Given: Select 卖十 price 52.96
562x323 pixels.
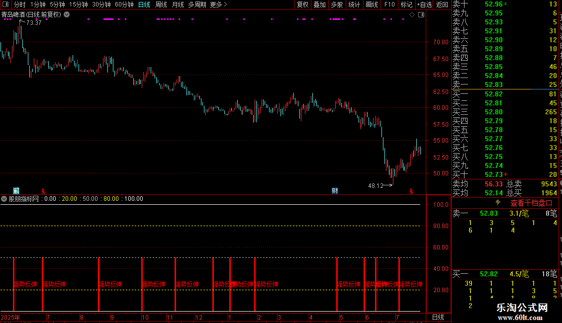Looking at the screenshot, I should [494, 4].
